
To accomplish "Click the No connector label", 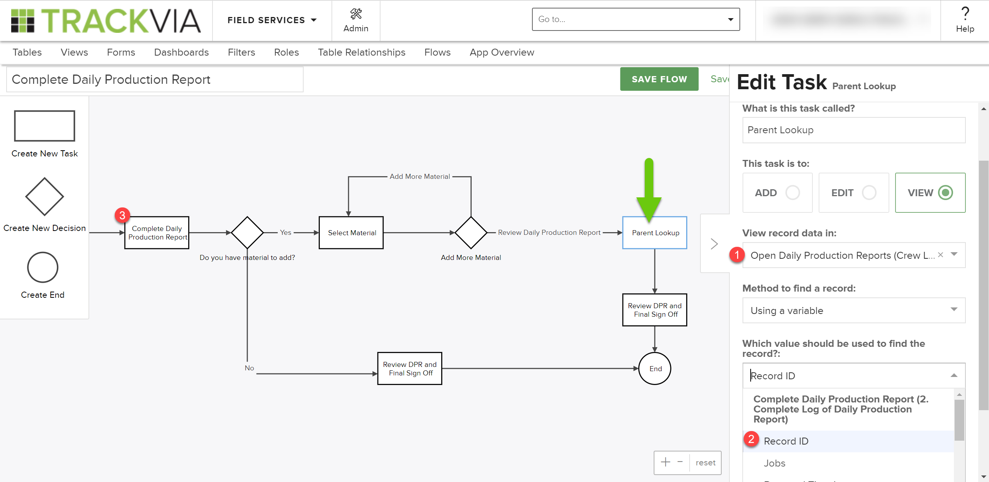I will (249, 368).
